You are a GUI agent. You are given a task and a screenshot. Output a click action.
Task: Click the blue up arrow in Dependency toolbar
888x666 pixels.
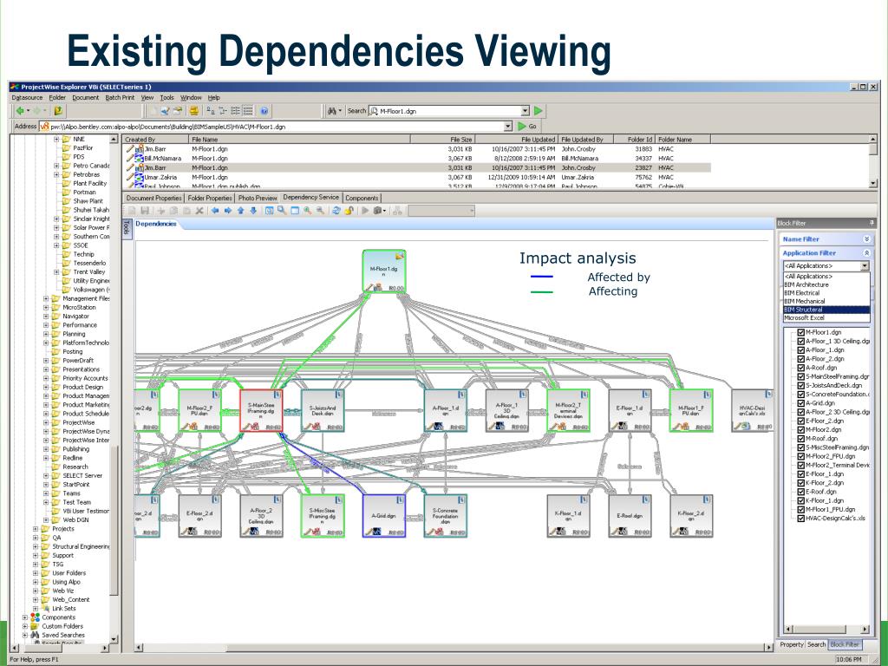point(241,211)
